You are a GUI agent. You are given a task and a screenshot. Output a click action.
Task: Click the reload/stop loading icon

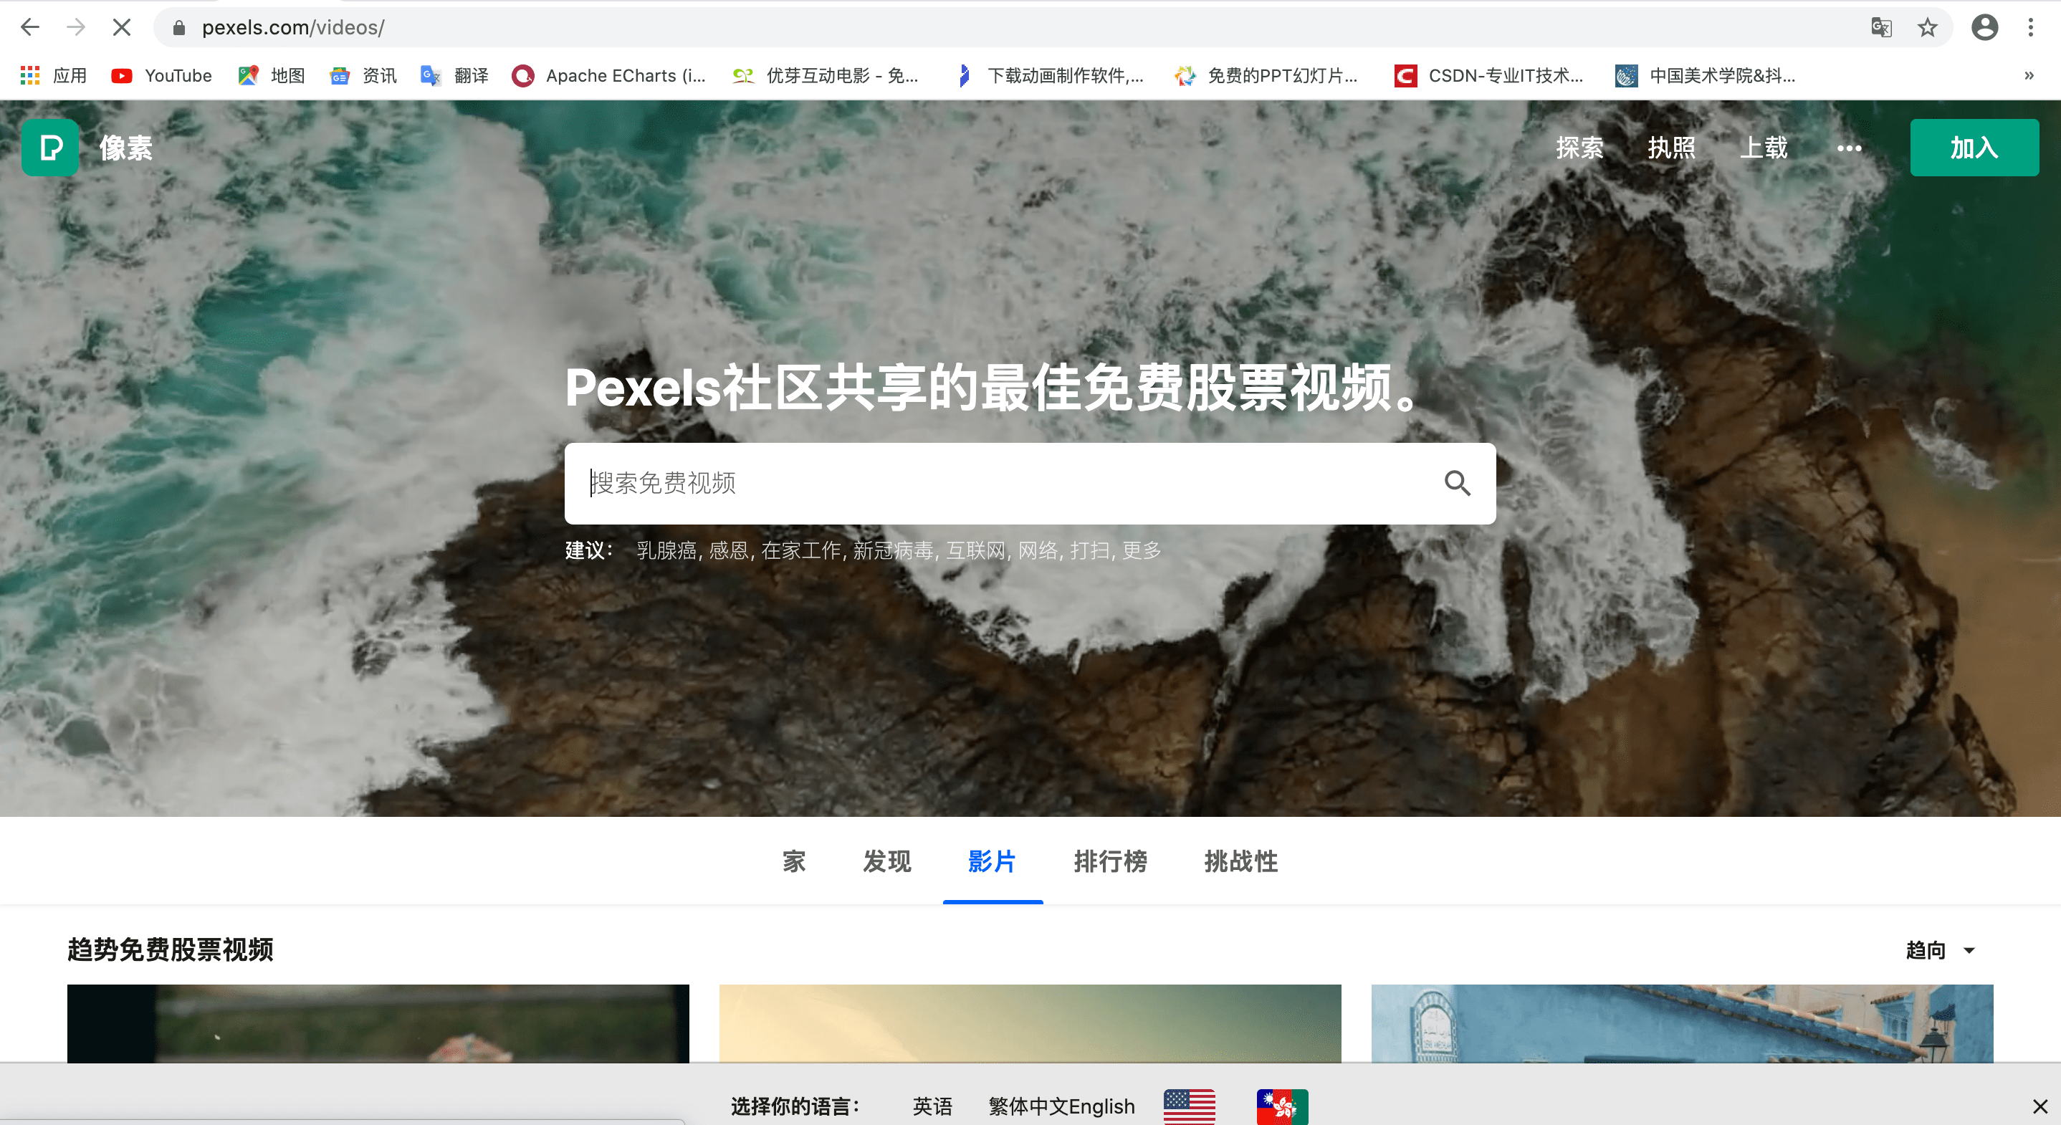[x=120, y=28]
